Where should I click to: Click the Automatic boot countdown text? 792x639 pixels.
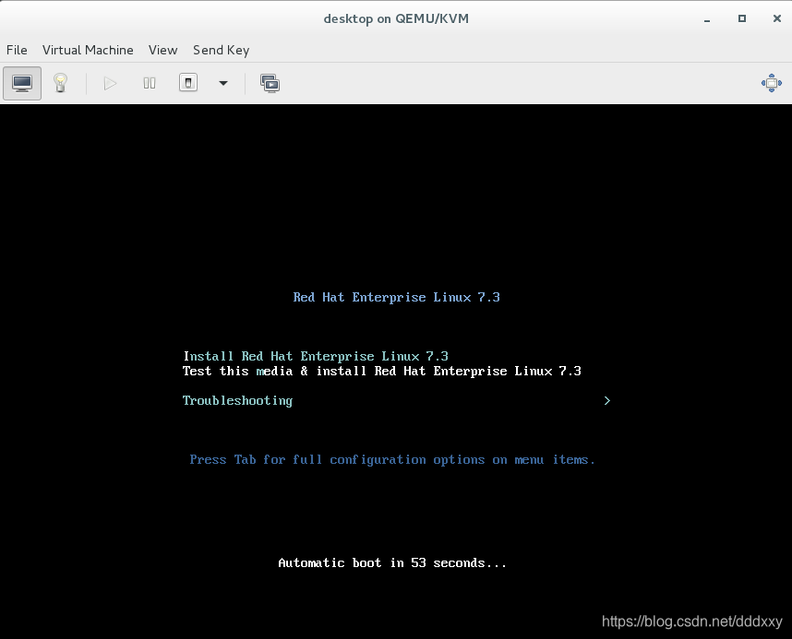pyautogui.click(x=392, y=562)
